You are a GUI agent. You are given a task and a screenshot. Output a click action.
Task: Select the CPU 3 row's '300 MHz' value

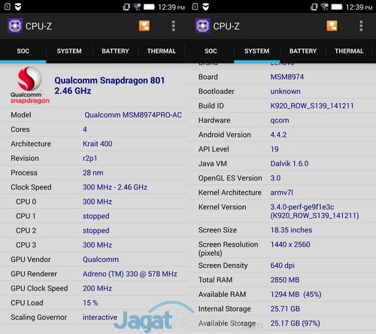(x=98, y=245)
